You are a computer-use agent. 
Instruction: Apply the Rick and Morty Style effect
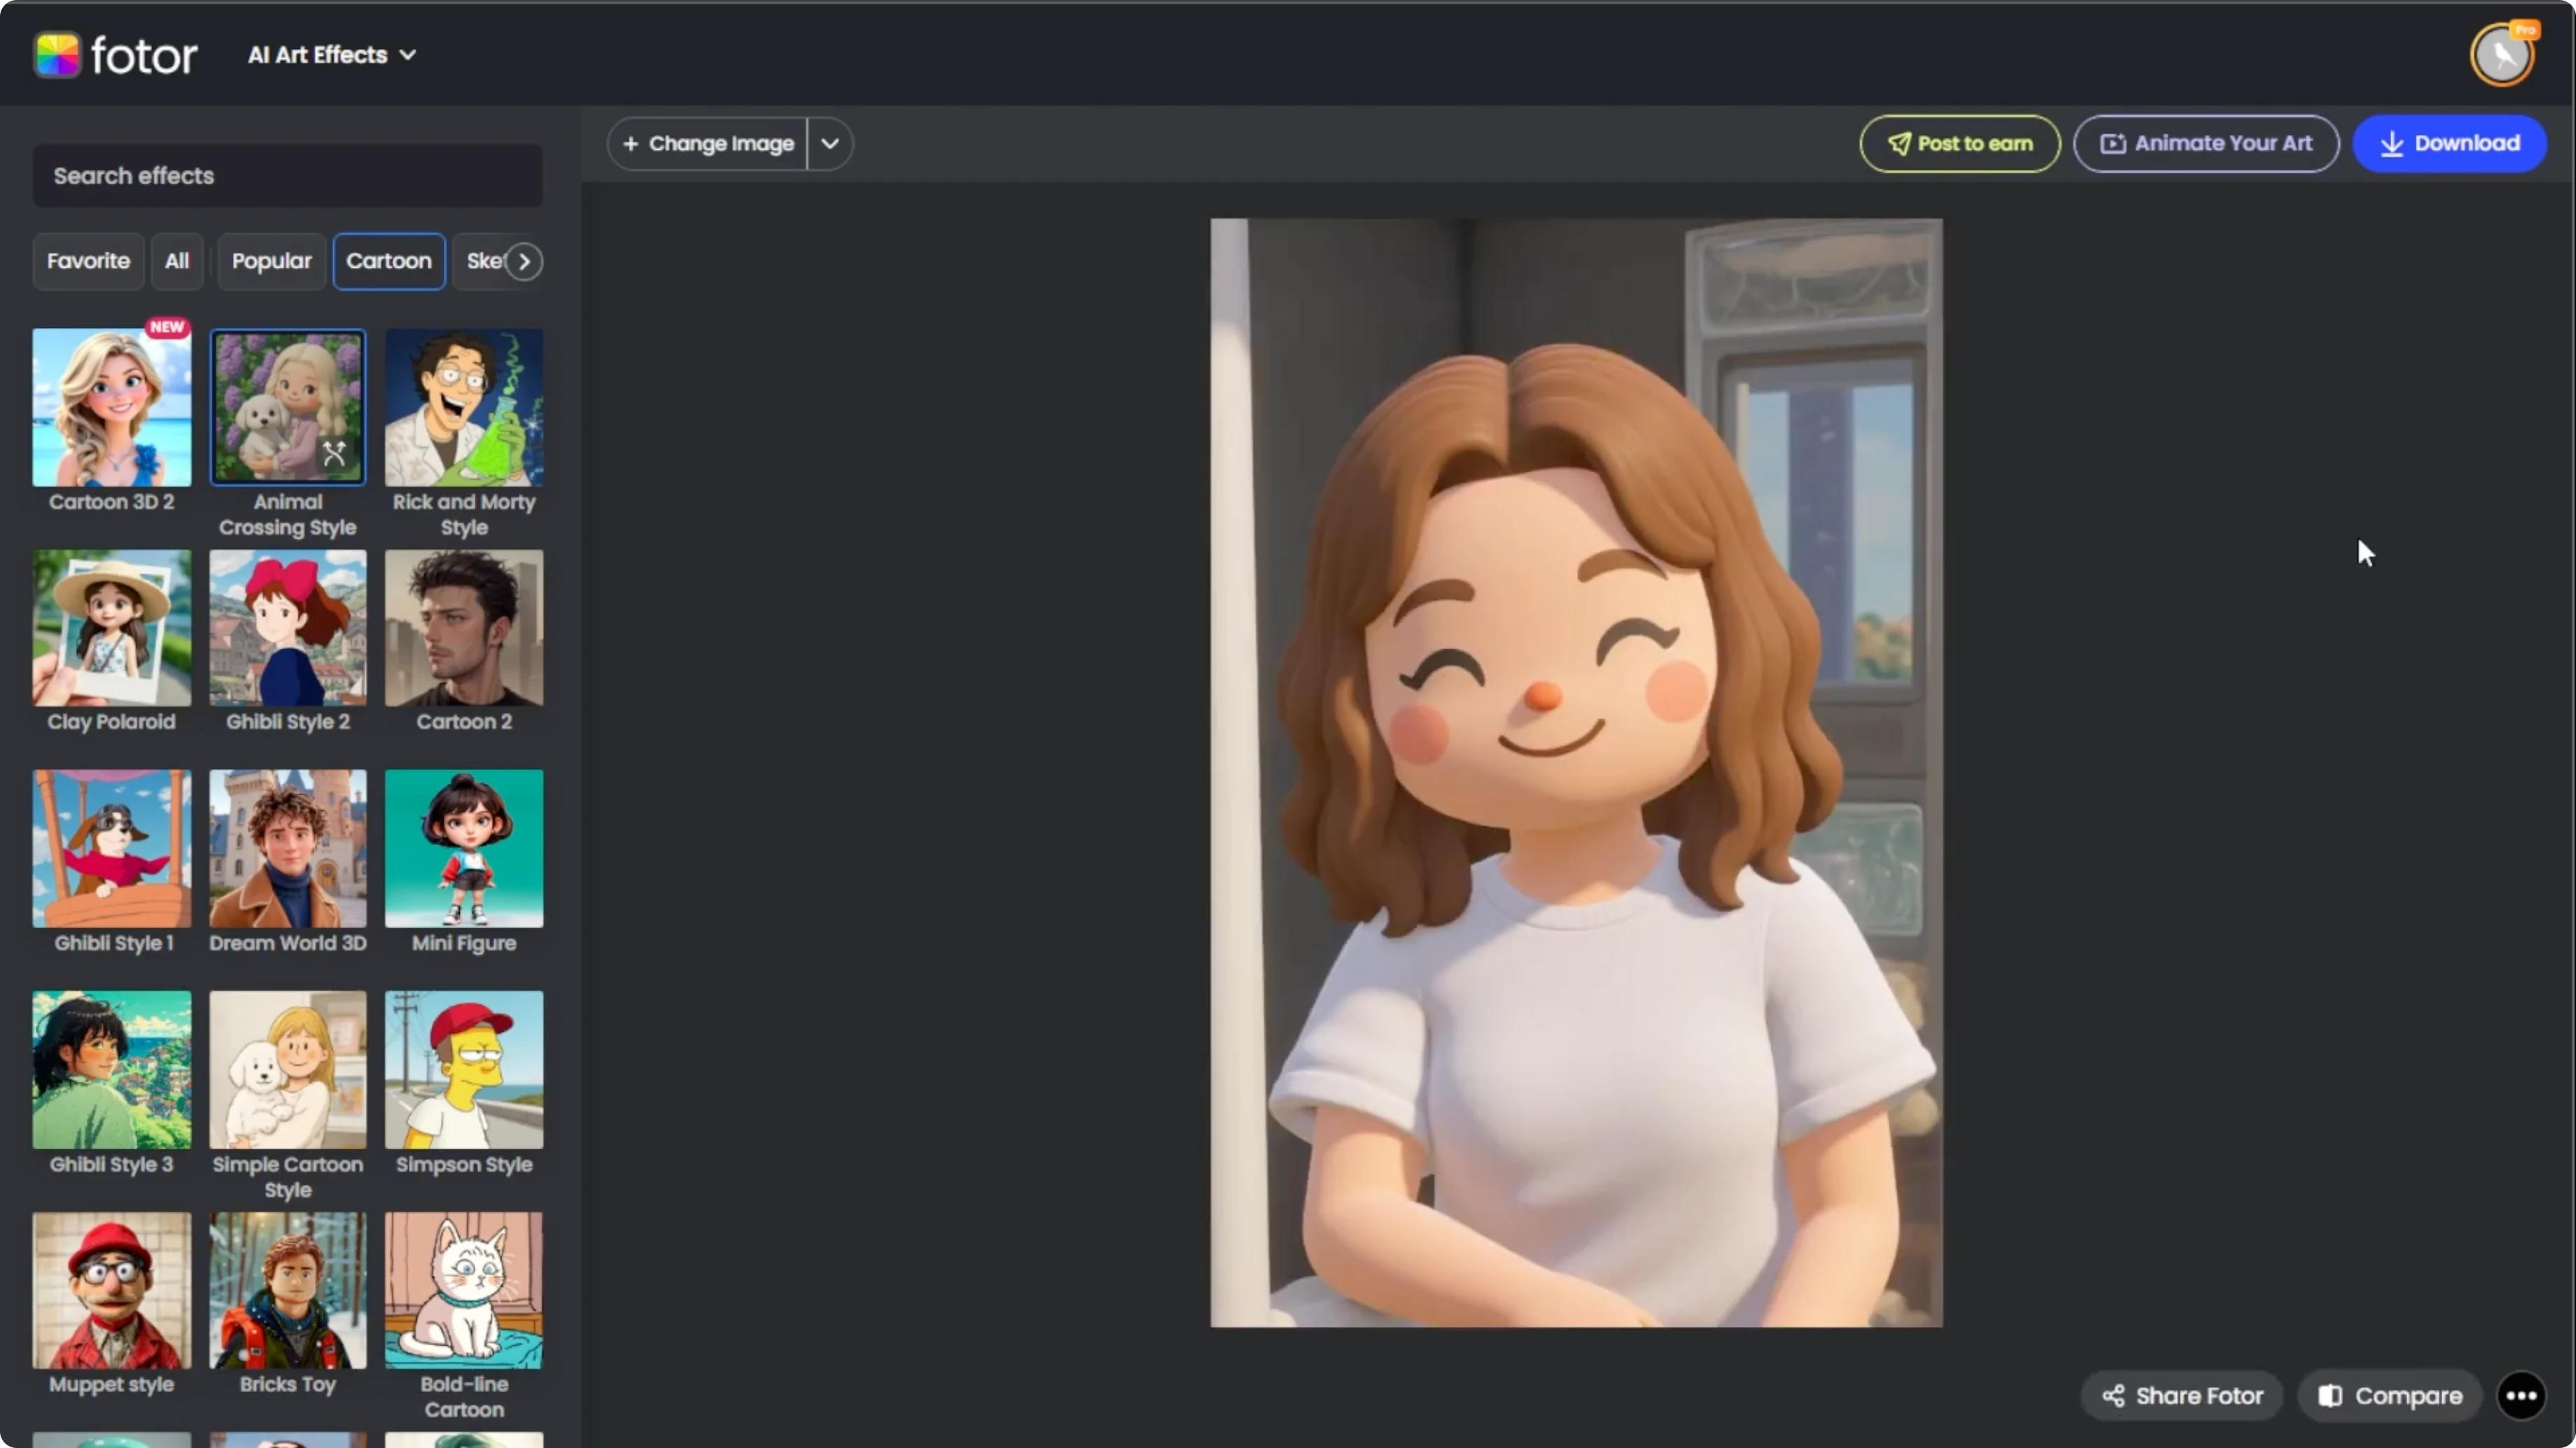pyautogui.click(x=464, y=408)
